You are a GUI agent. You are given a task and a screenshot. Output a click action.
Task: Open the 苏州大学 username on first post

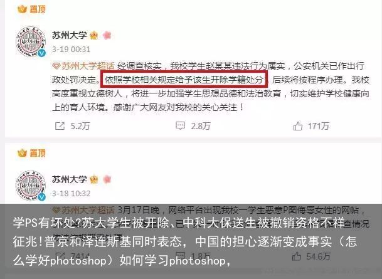[x=69, y=36]
